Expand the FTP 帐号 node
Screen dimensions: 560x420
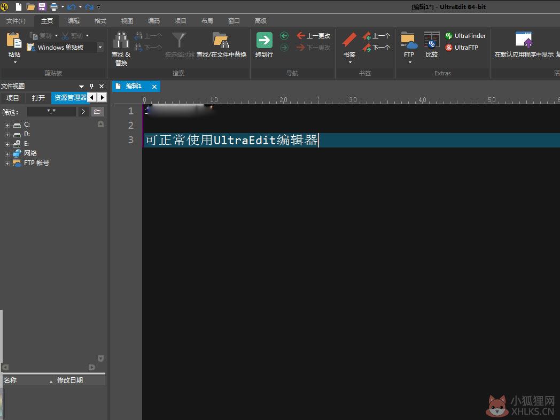click(7, 164)
